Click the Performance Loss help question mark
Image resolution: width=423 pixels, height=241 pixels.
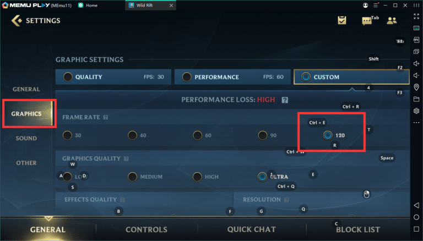[285, 100]
